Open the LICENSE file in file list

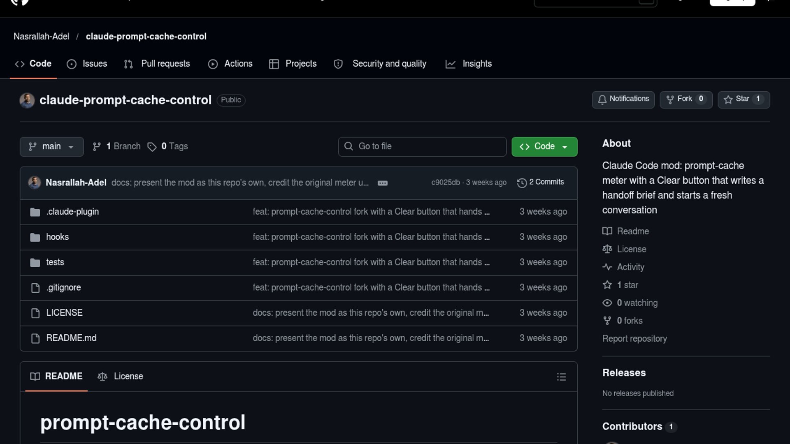pos(64,313)
